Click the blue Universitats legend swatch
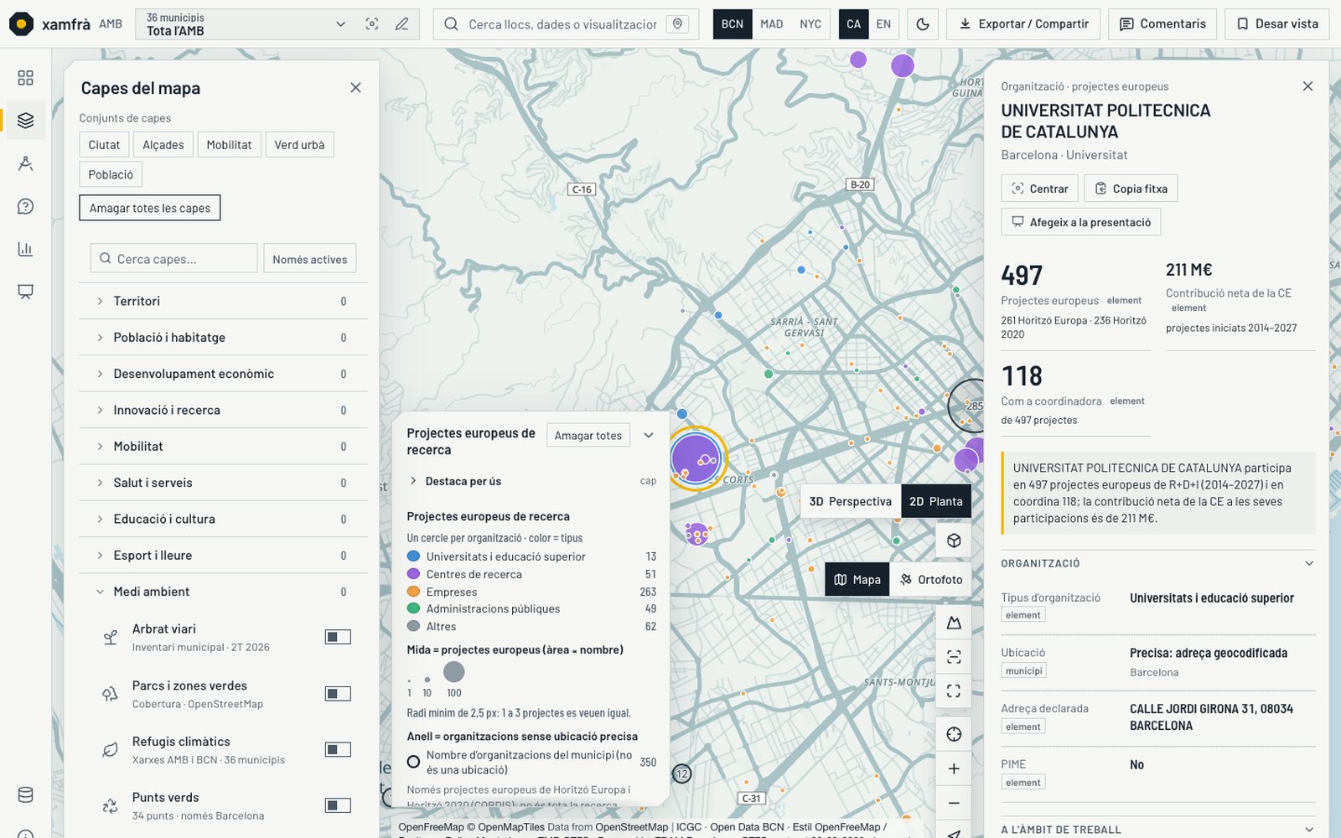 tap(413, 556)
